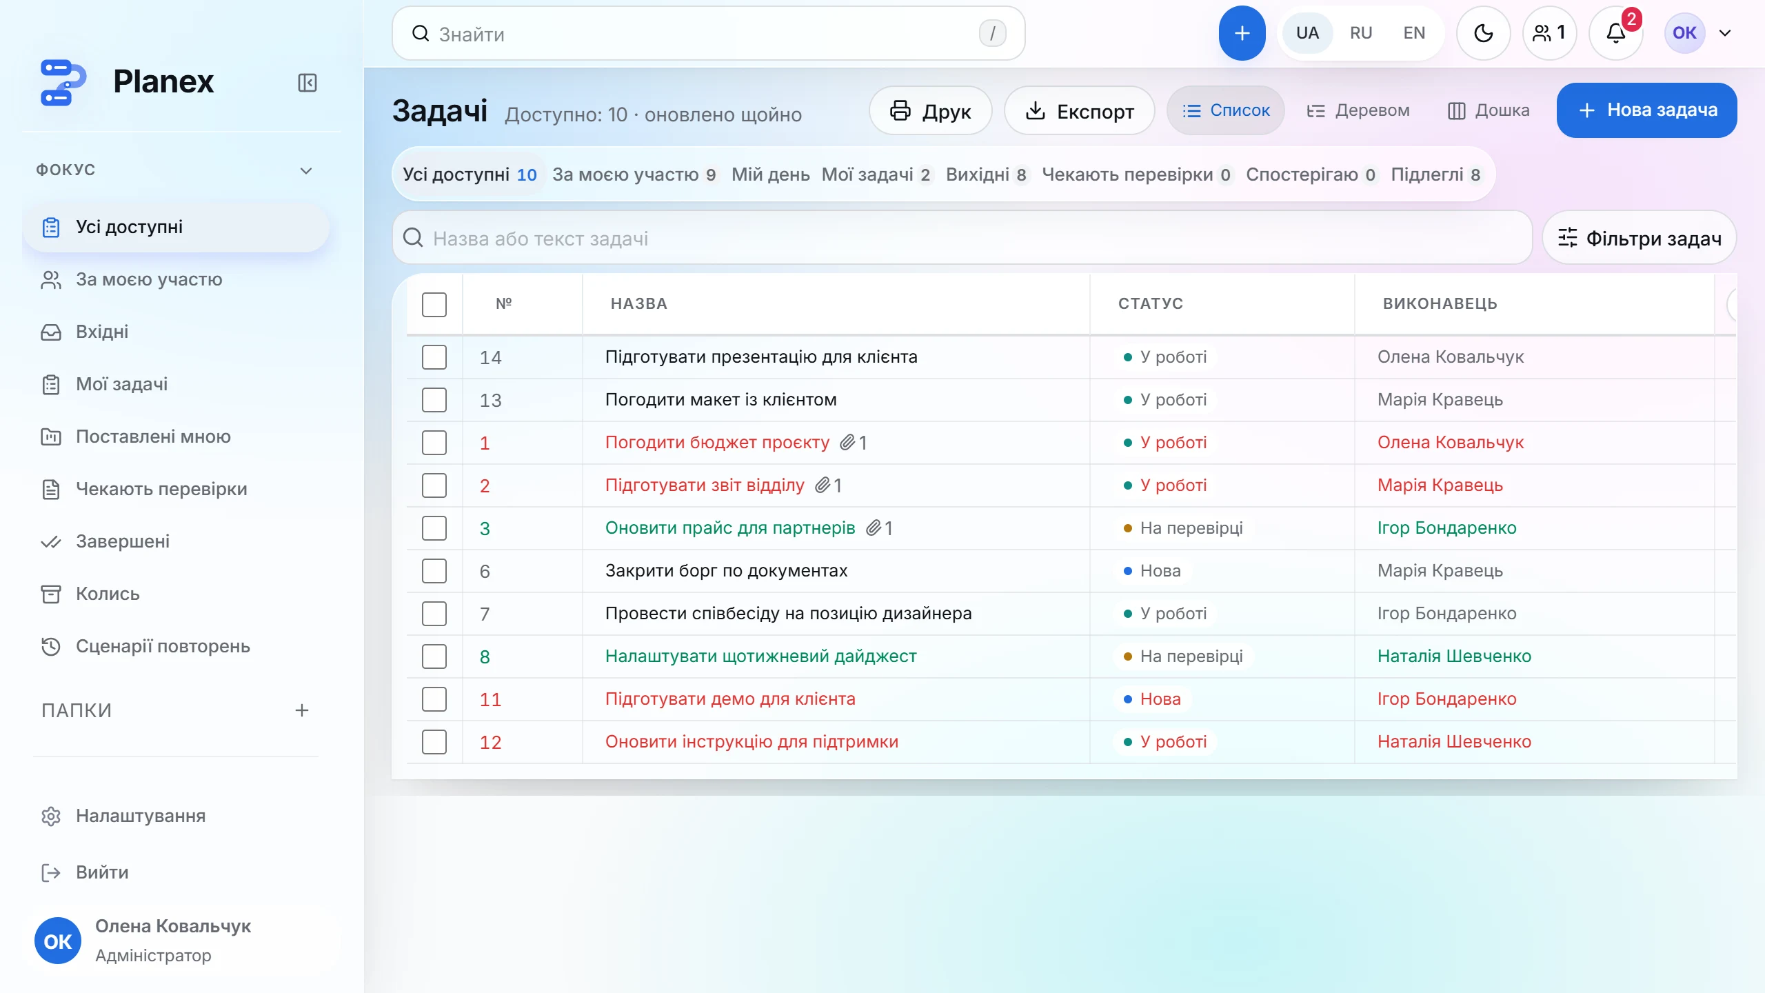Open 'Завершені' in sidebar

pyautogui.click(x=176, y=541)
